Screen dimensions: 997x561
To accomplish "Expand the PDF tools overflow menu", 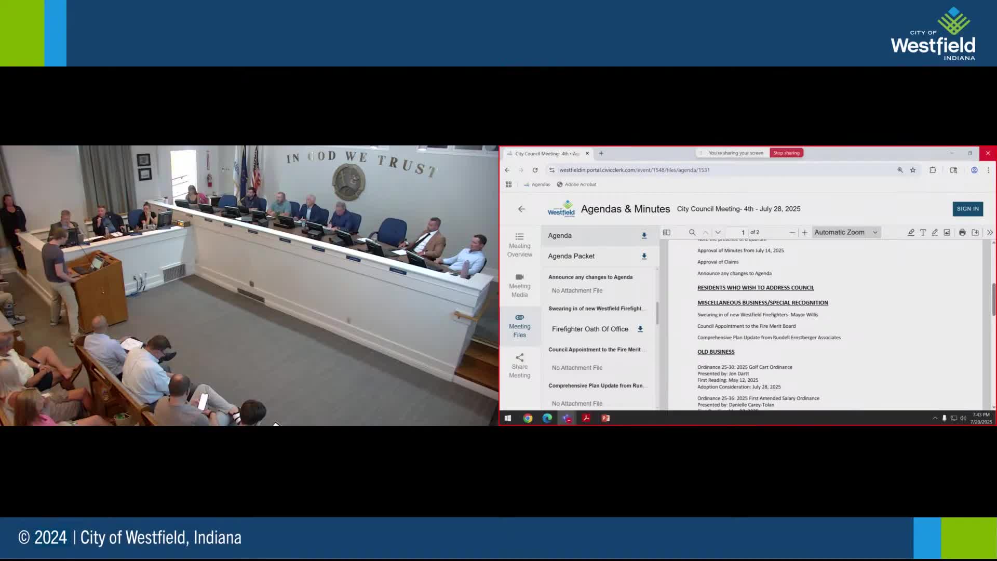I will click(990, 232).
